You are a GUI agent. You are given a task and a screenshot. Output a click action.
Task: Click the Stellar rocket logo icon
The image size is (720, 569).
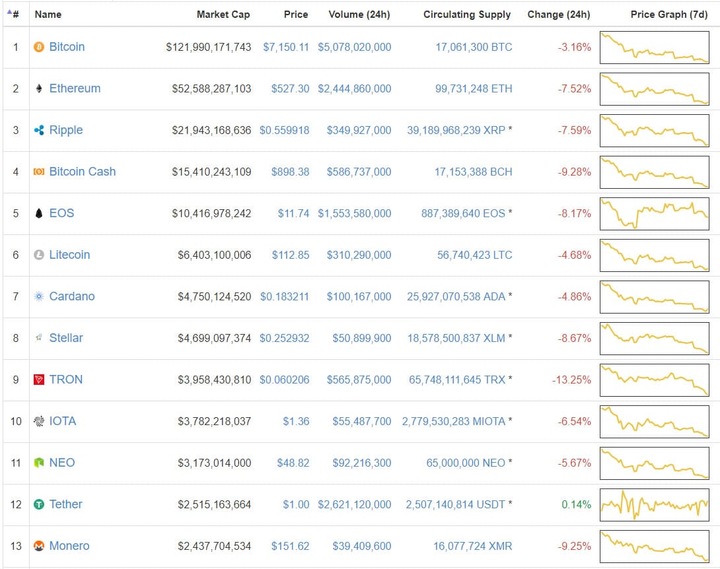39,338
